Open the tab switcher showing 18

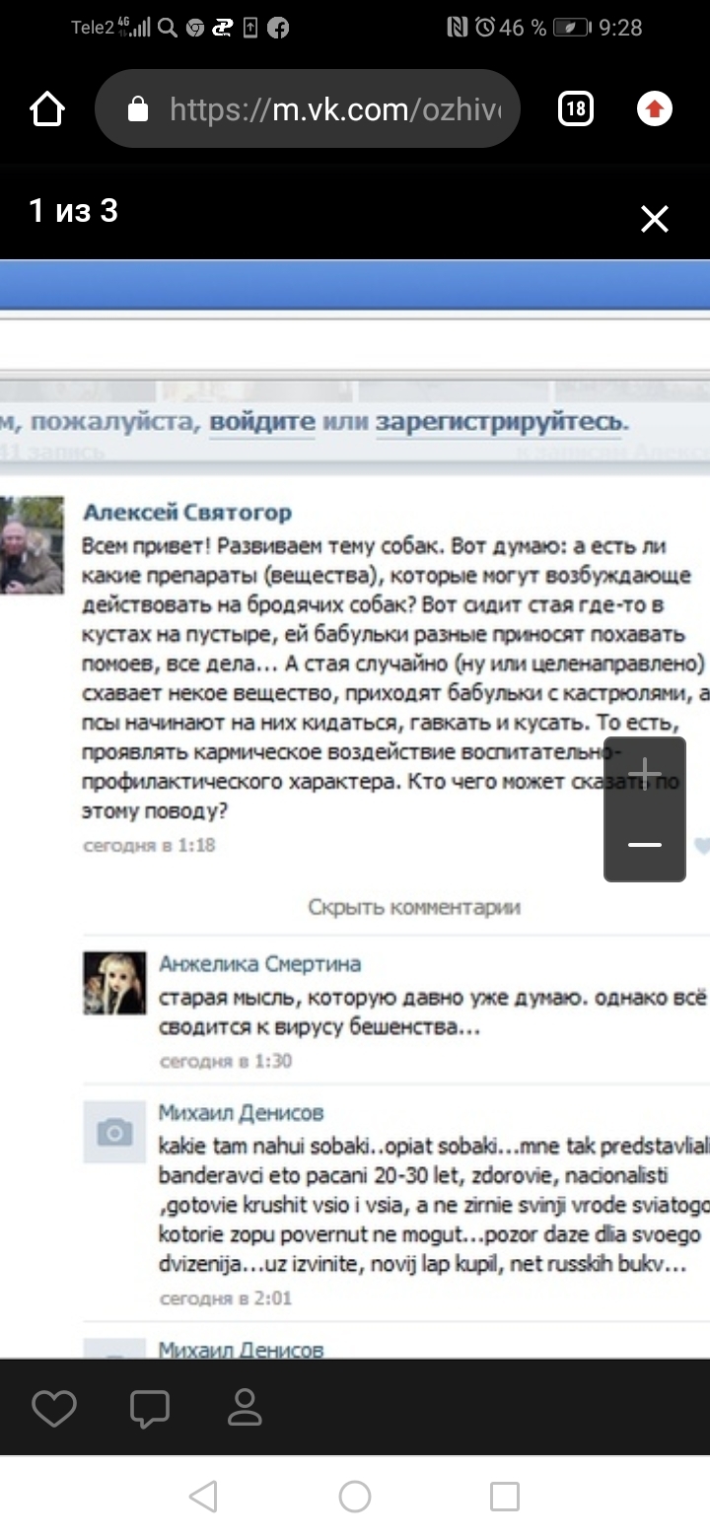tap(575, 108)
